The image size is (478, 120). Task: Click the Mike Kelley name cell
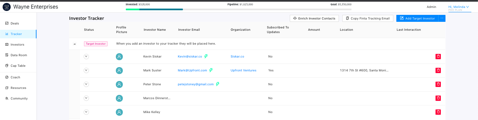click(152, 112)
